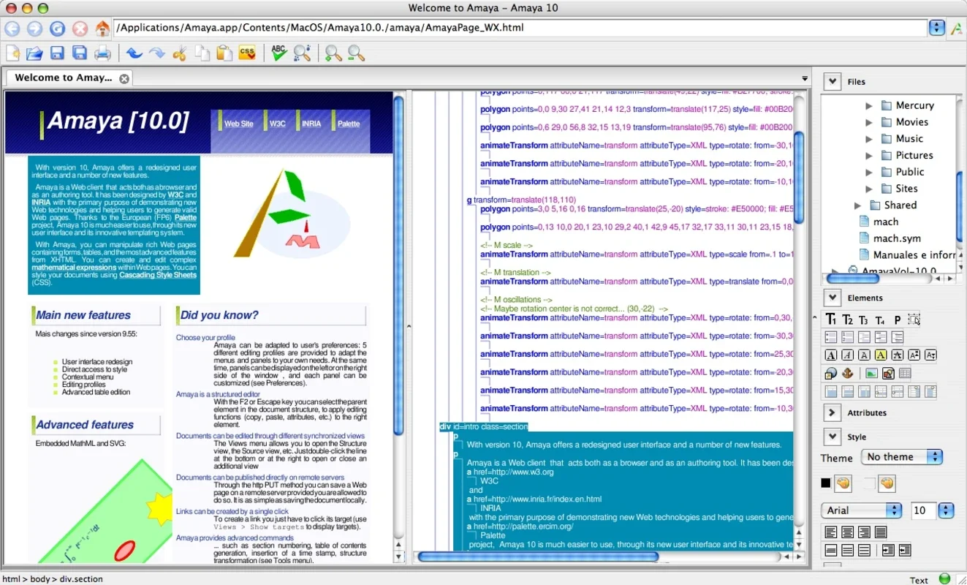Image resolution: width=967 pixels, height=585 pixels.
Task: Zoom out with the minus magnifier
Action: [356, 53]
